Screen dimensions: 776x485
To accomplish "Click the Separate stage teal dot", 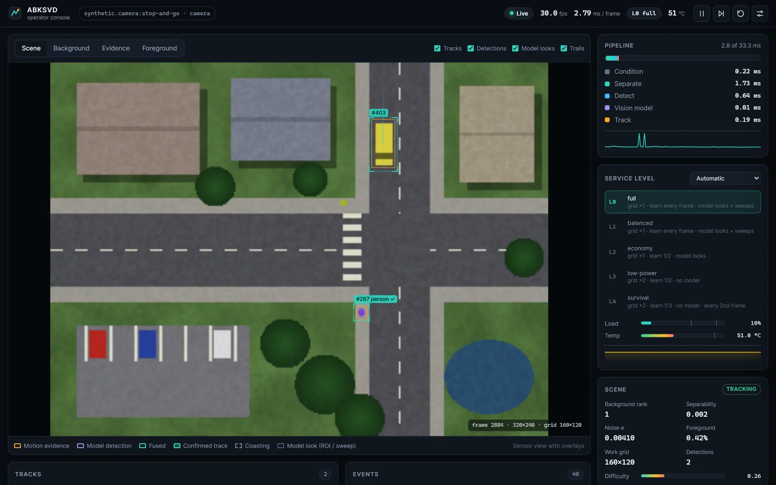I will pos(607,84).
